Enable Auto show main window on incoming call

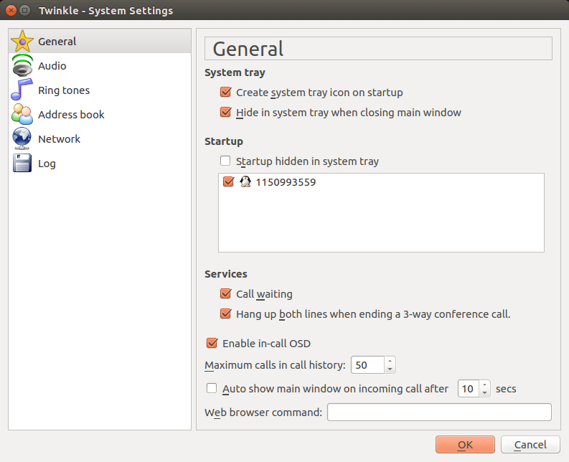(212, 388)
